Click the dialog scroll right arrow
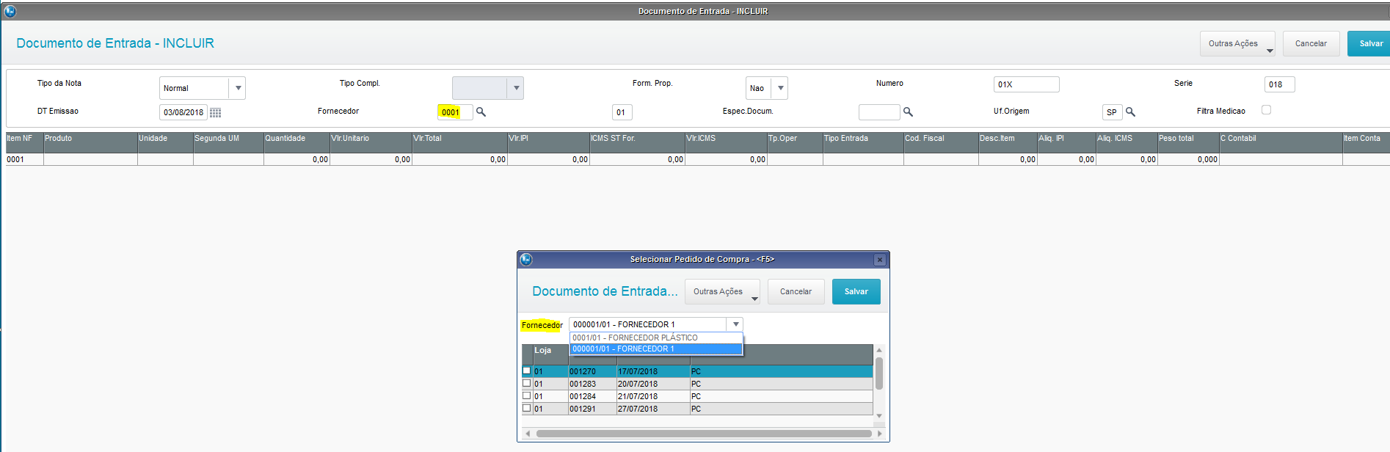The width and height of the screenshot is (1390, 452). click(x=880, y=434)
